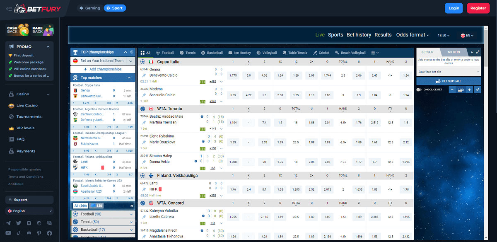The height and width of the screenshot is (242, 497).
Task: Open the TikTok social link
Action: point(19,233)
